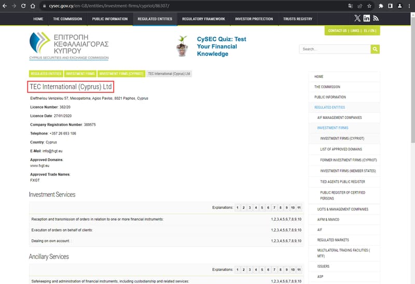Open the RSS feed icon
Viewport: 415px width, 284px height.
(376, 18)
